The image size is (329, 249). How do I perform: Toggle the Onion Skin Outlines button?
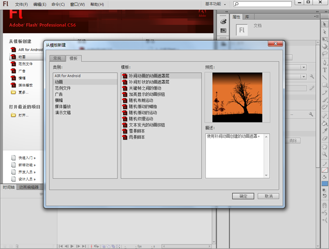tap(109, 246)
